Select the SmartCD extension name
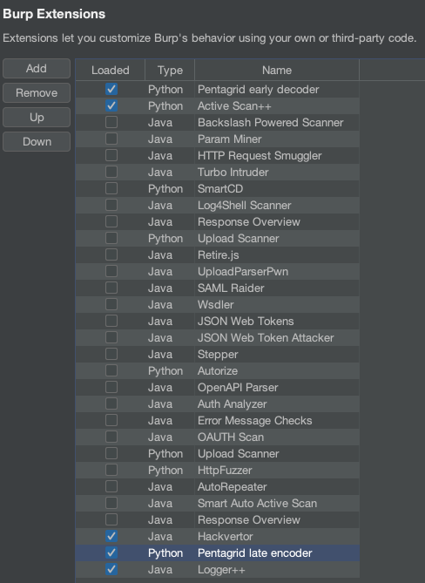 [x=220, y=188]
